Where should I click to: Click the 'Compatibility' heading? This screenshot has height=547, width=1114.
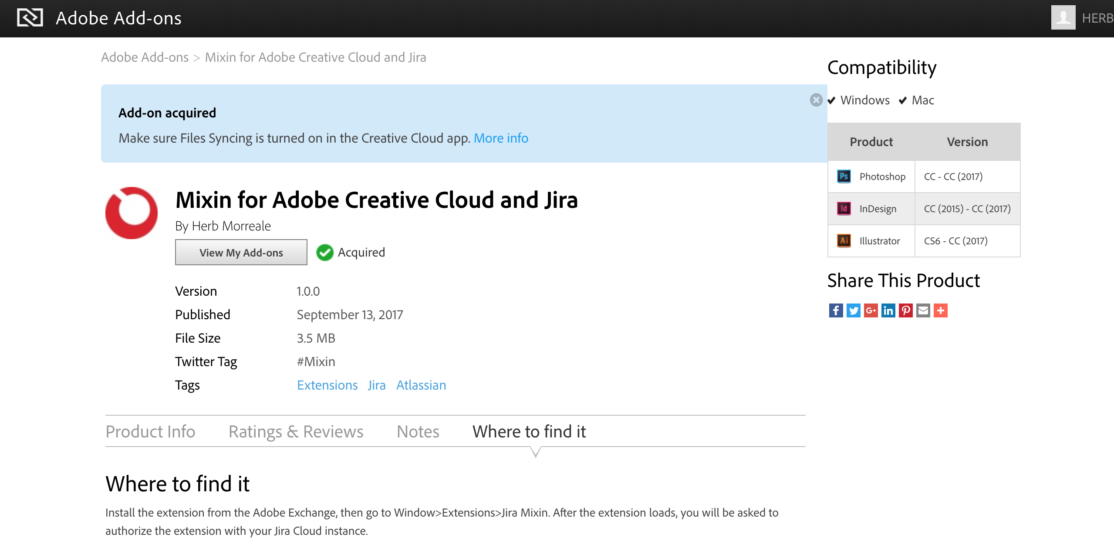tap(882, 68)
